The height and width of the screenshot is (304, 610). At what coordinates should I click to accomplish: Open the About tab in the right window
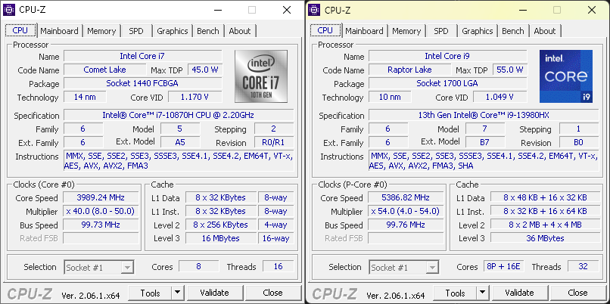tap(545, 31)
